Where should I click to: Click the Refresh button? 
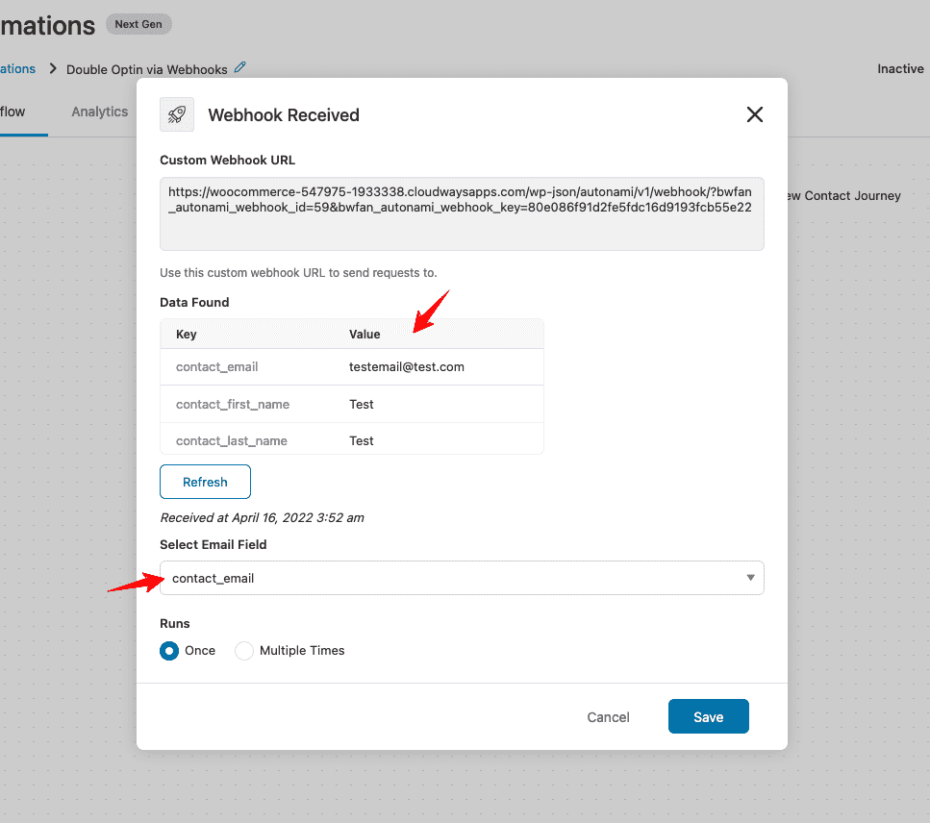pos(205,482)
